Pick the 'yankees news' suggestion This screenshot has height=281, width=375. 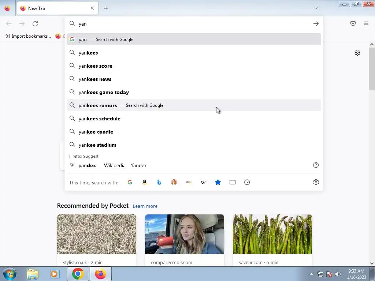pyautogui.click(x=194, y=79)
